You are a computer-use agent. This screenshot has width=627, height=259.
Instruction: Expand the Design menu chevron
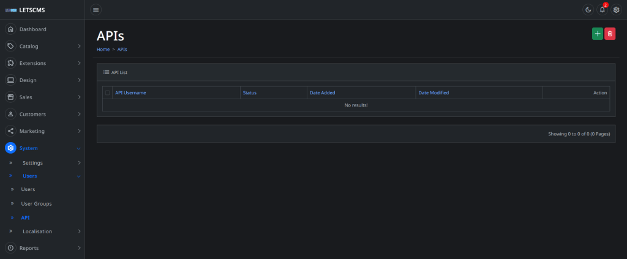pyautogui.click(x=79, y=80)
